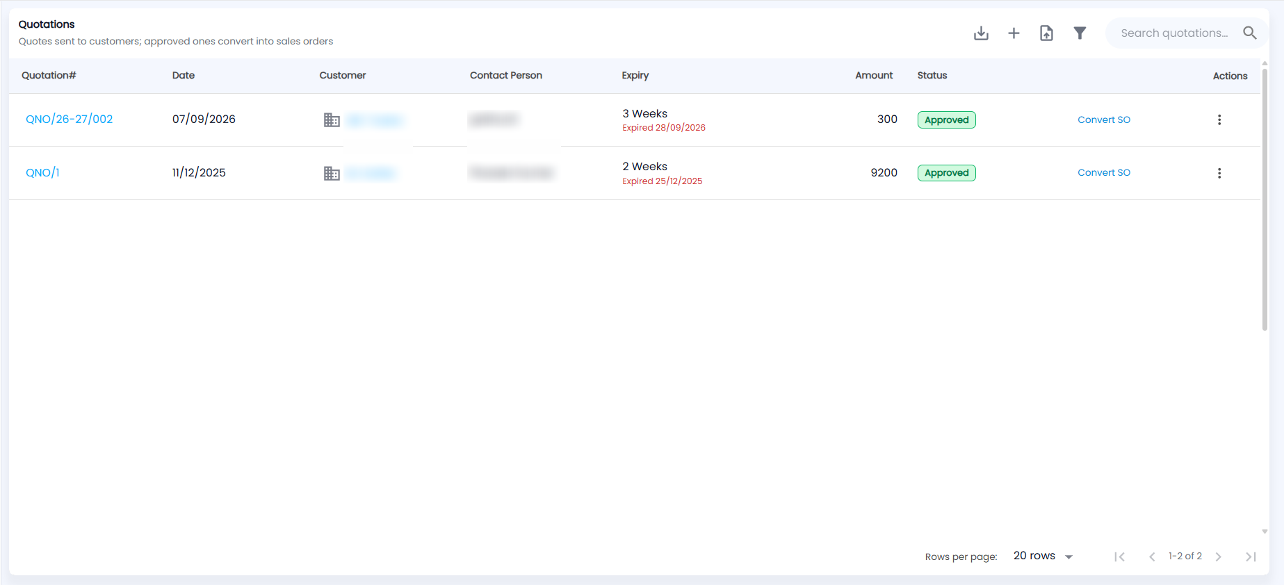Sort by Date column header

coord(184,75)
